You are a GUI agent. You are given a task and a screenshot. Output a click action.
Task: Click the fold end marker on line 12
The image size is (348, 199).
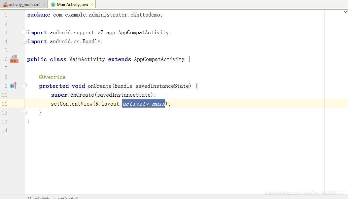click(24, 113)
